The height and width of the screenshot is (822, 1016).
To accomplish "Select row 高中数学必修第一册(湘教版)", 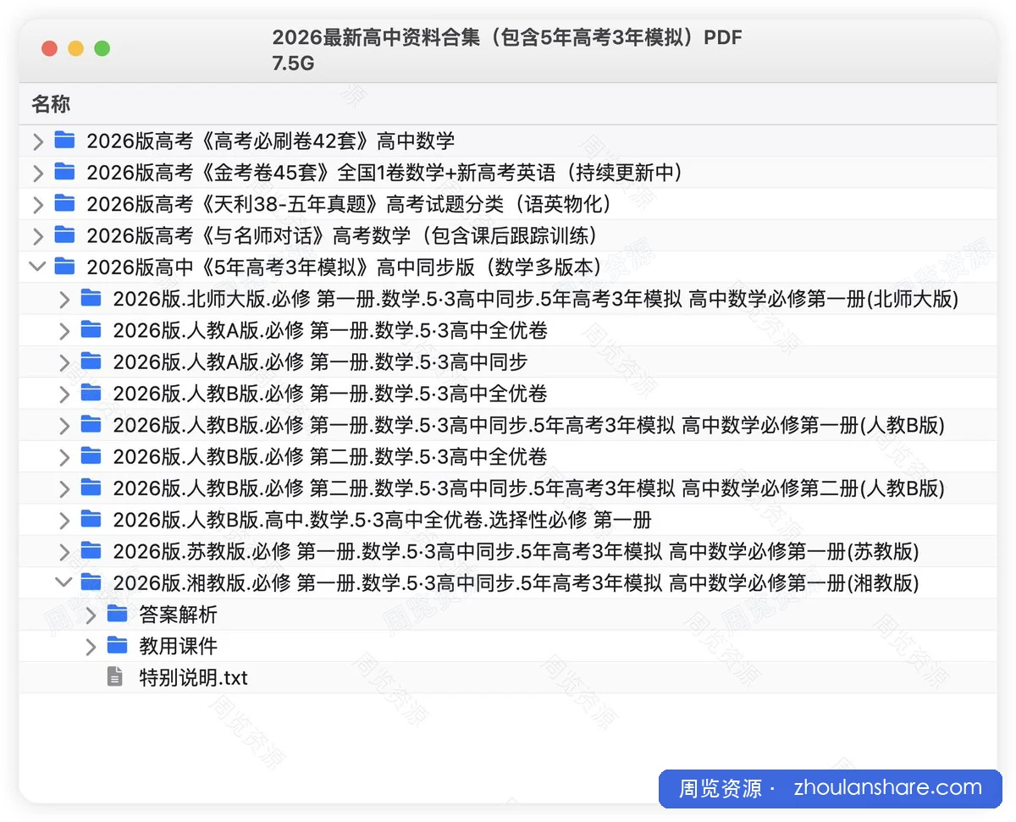I will [x=508, y=583].
